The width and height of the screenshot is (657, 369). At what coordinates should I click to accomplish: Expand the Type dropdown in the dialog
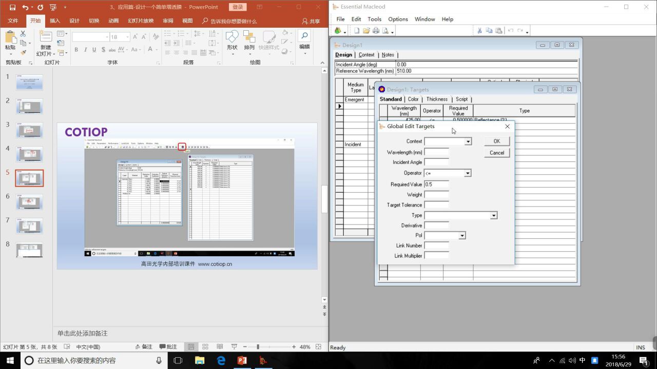[x=493, y=216]
